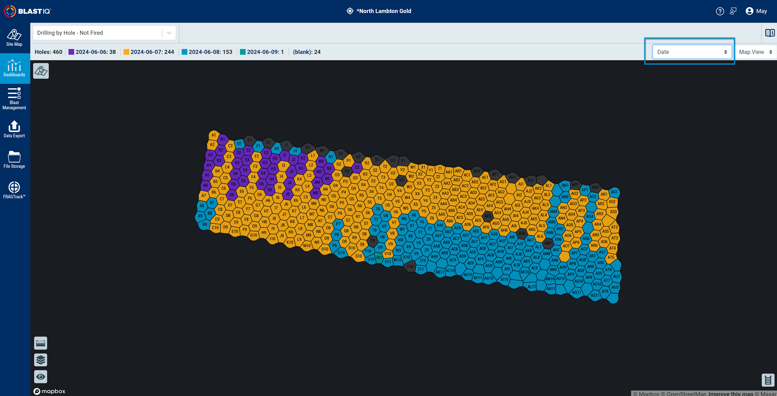Click the map locations button on map
The image size is (777, 396).
pyautogui.click(x=41, y=71)
